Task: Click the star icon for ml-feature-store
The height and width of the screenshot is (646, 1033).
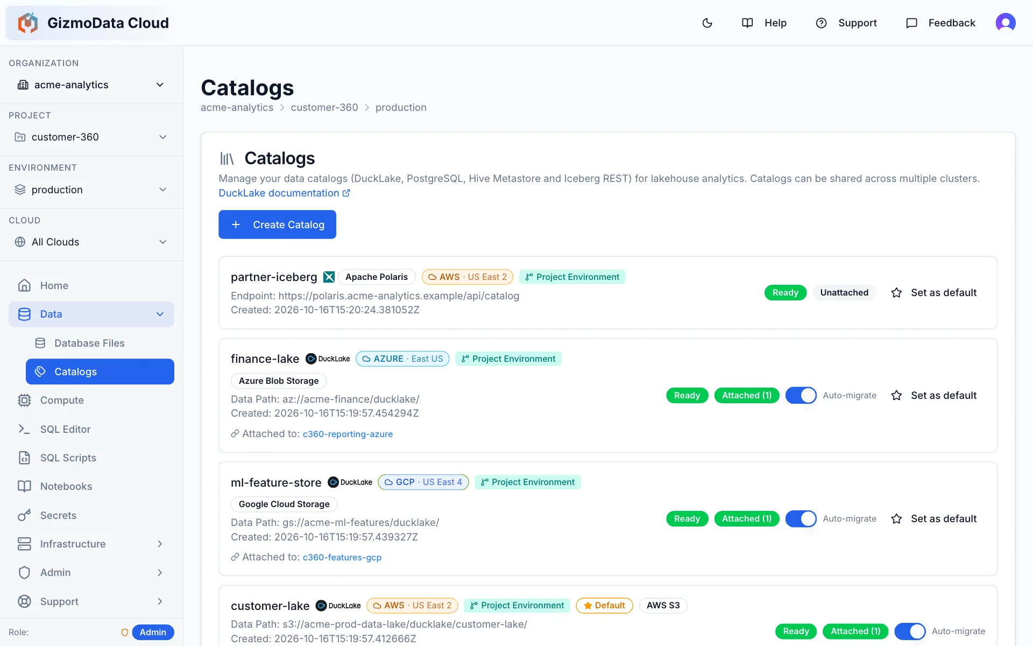Action: (x=896, y=518)
